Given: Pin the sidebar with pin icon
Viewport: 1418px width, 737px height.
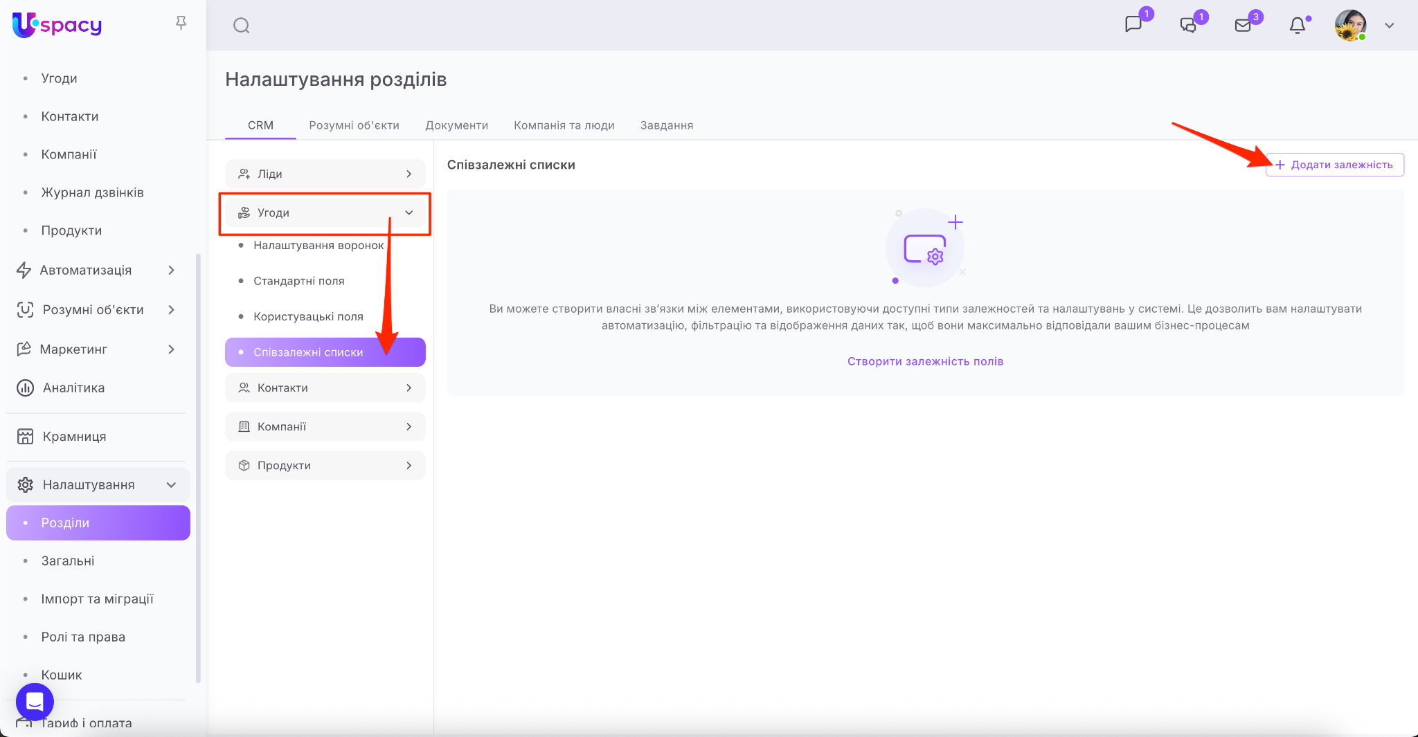Looking at the screenshot, I should [181, 24].
